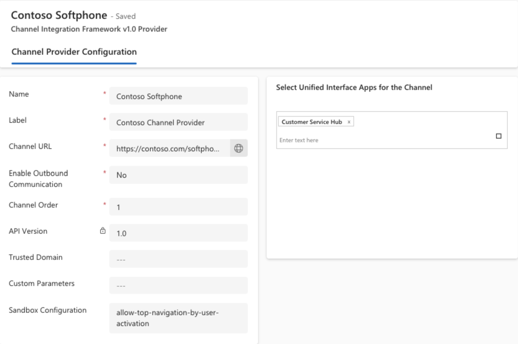Screen dimensions: 518x344
Task: Open Enable Outbound Communication dropdown
Action: pyautogui.click(x=179, y=175)
